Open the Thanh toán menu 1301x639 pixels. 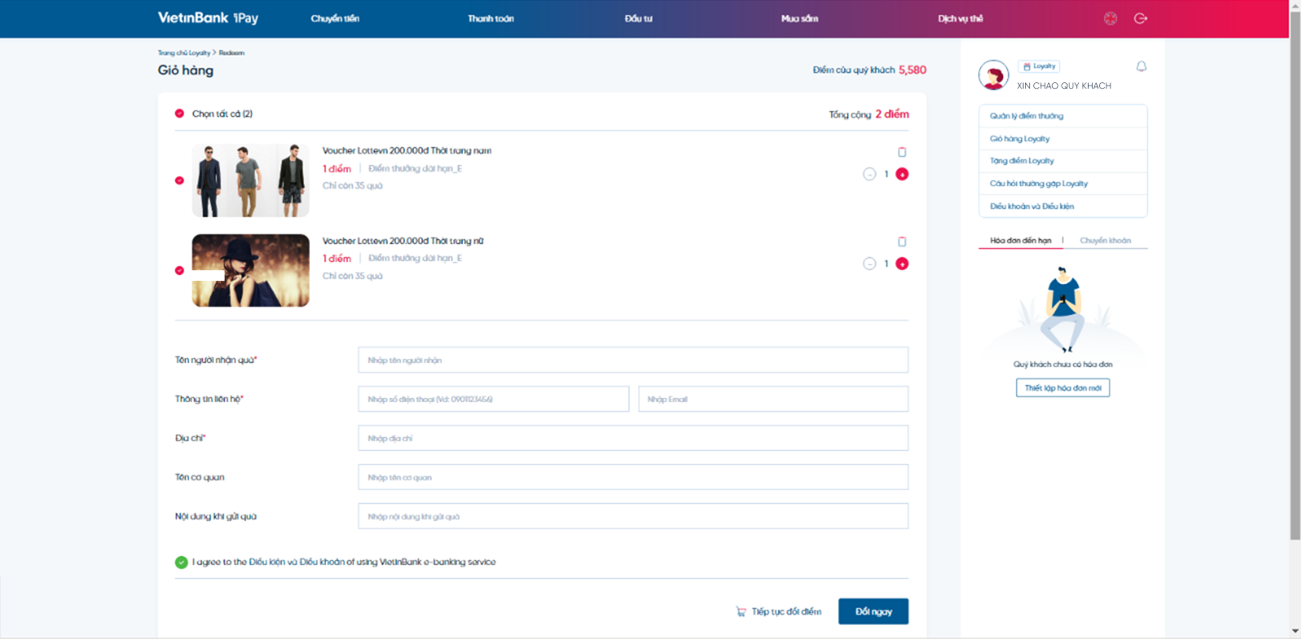[491, 19]
